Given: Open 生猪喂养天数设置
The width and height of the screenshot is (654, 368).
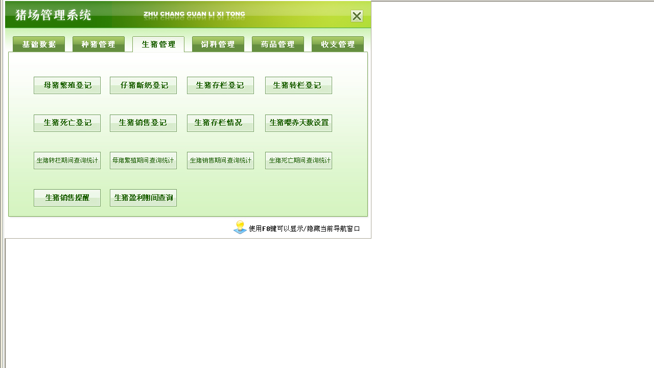Looking at the screenshot, I should [298, 123].
